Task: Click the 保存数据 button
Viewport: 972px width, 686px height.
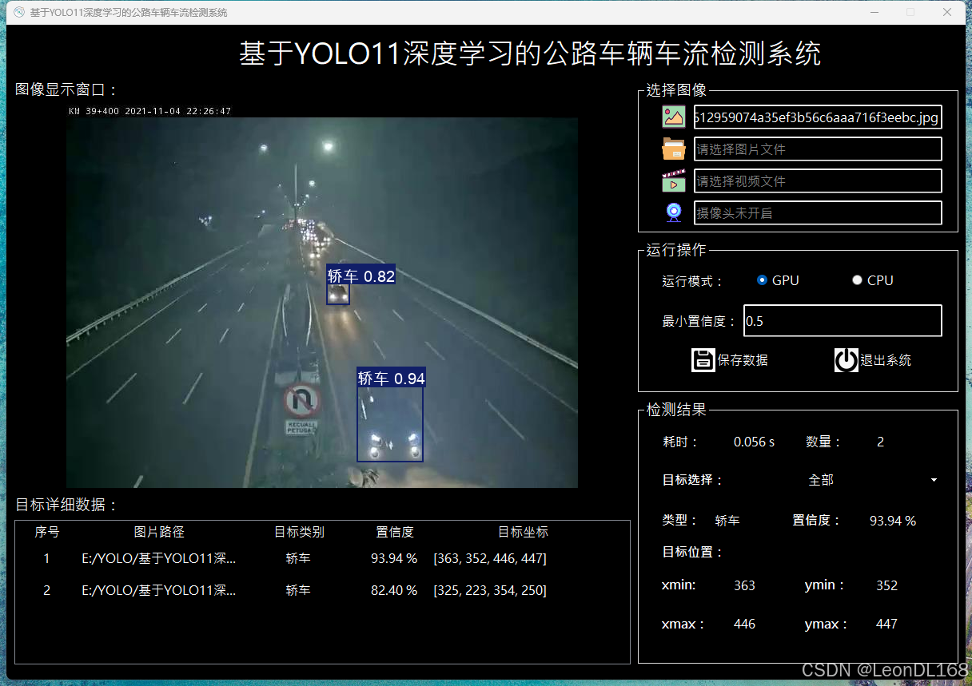Action: [730, 360]
